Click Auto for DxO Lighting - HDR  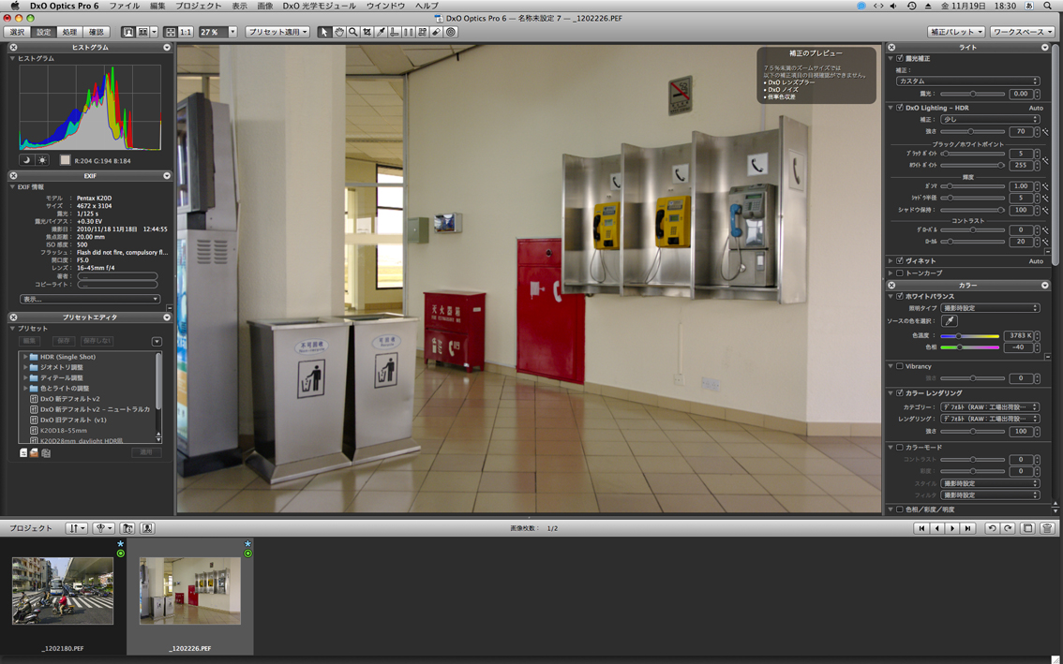[x=1035, y=108]
